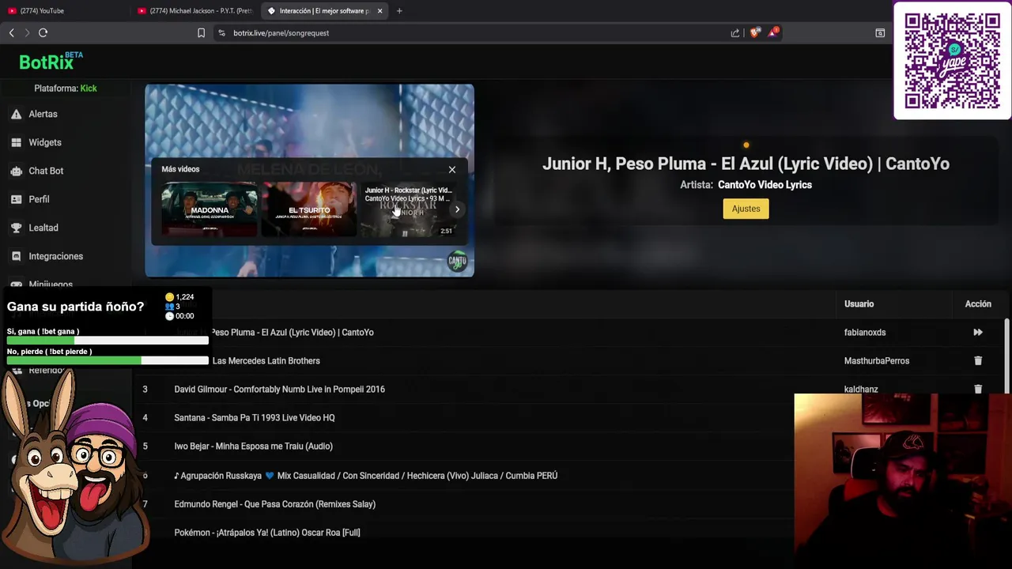
Task: Open the Perfil menu item
Action: (x=39, y=200)
